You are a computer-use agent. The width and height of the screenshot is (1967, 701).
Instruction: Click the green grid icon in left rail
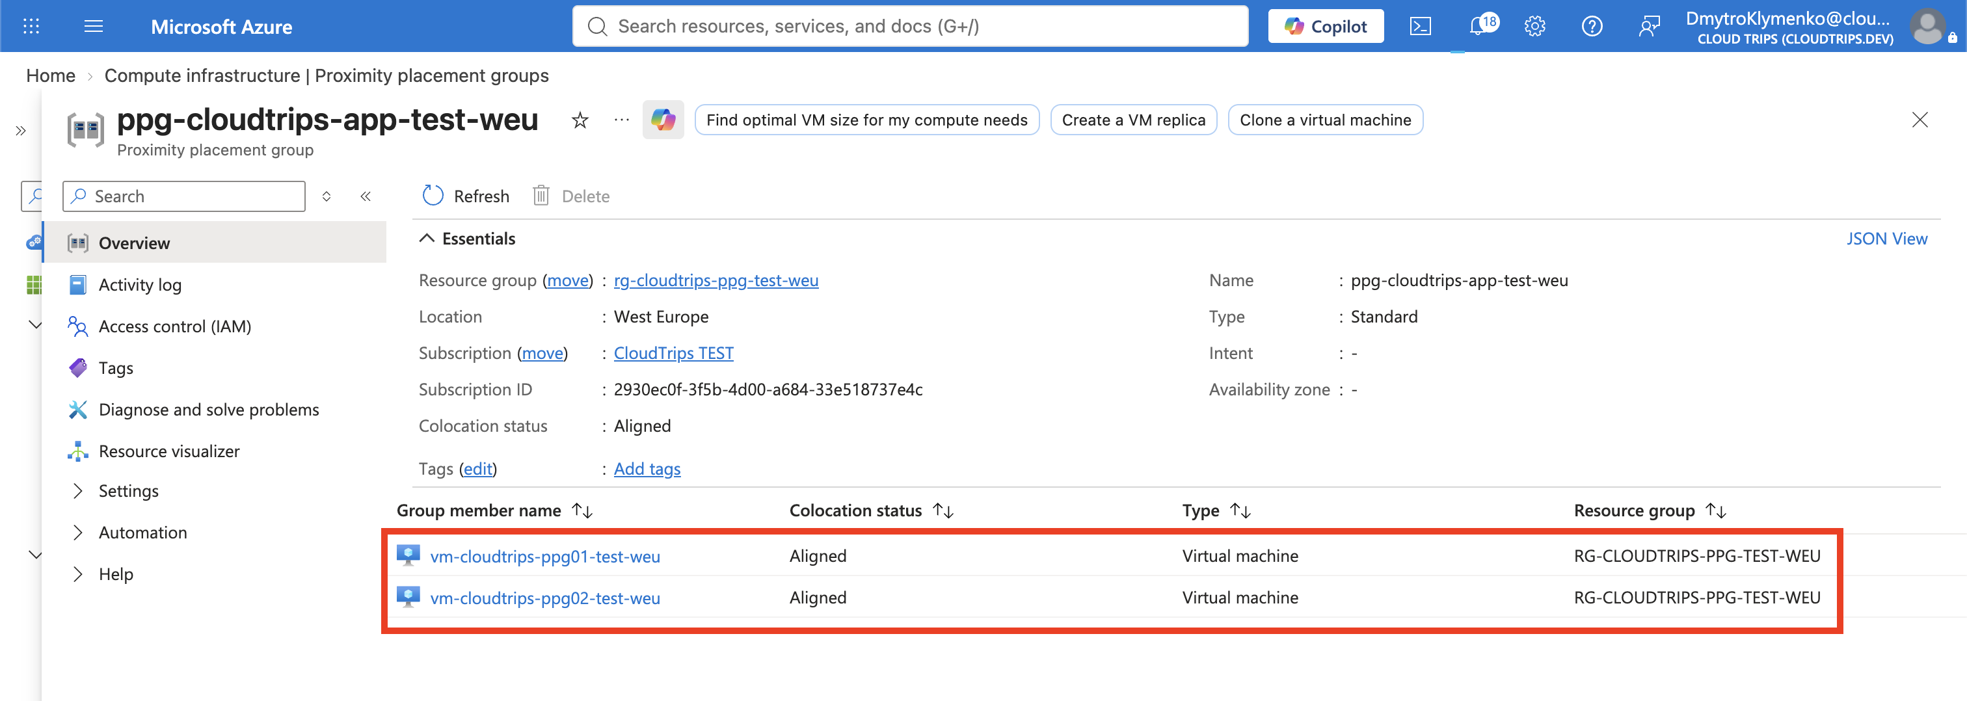pyautogui.click(x=34, y=285)
